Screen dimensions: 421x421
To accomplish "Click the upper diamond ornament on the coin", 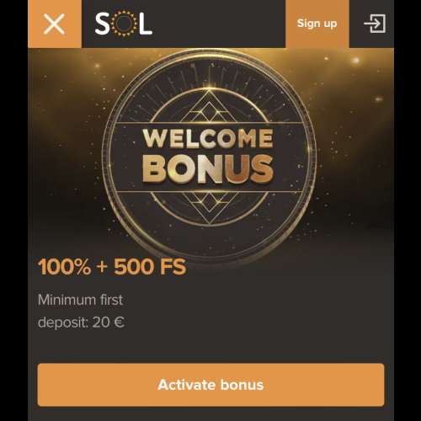I will point(209,108).
